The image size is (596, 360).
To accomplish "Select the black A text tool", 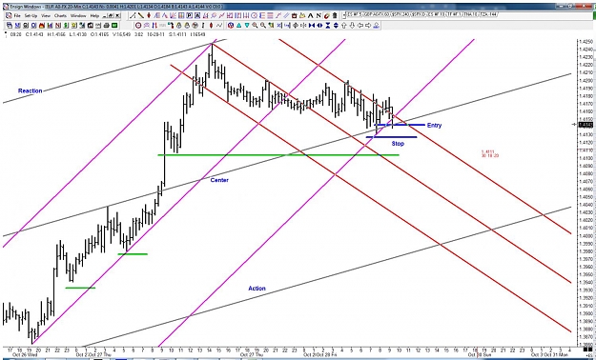I will click(310, 15).
